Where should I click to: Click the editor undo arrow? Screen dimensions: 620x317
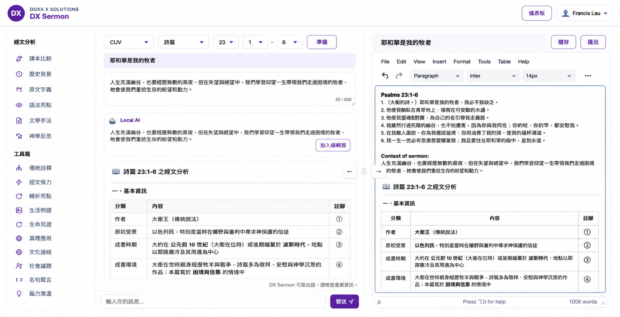point(385,76)
